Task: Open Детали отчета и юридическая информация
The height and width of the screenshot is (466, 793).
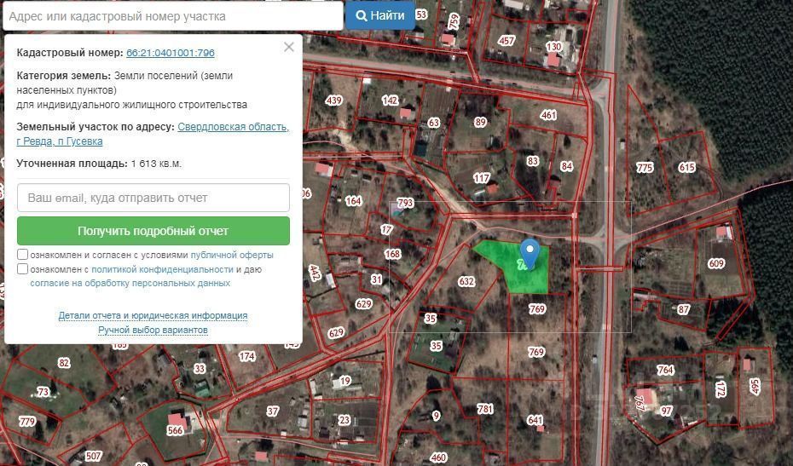Action: [153, 315]
